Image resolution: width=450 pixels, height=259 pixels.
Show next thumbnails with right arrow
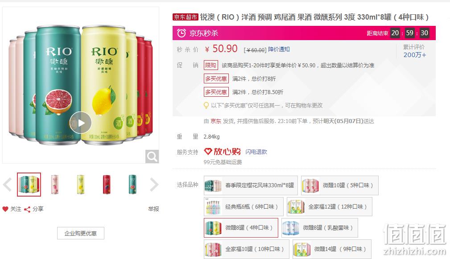[154, 185]
